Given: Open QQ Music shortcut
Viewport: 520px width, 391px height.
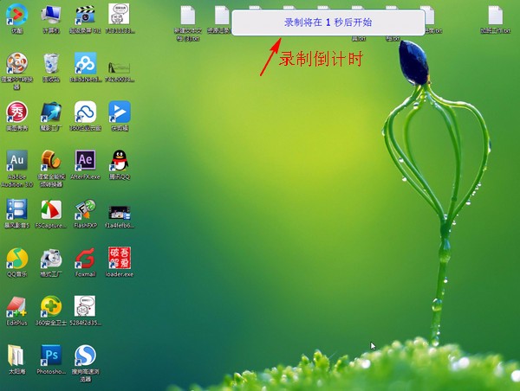Looking at the screenshot, I should tap(17, 262).
